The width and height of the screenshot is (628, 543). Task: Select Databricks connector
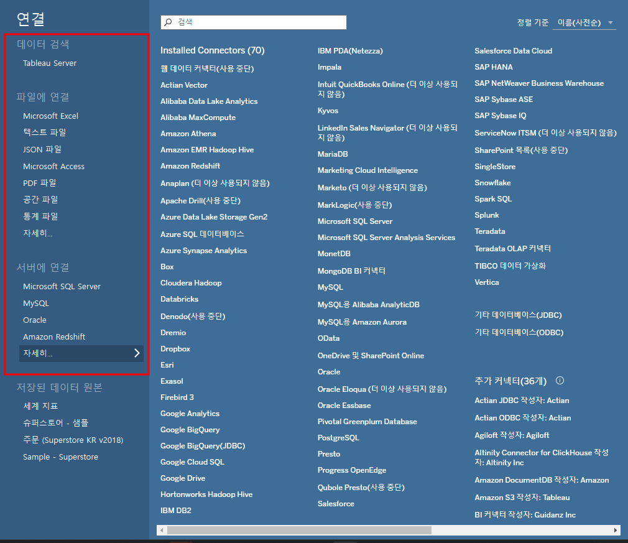[x=180, y=299]
